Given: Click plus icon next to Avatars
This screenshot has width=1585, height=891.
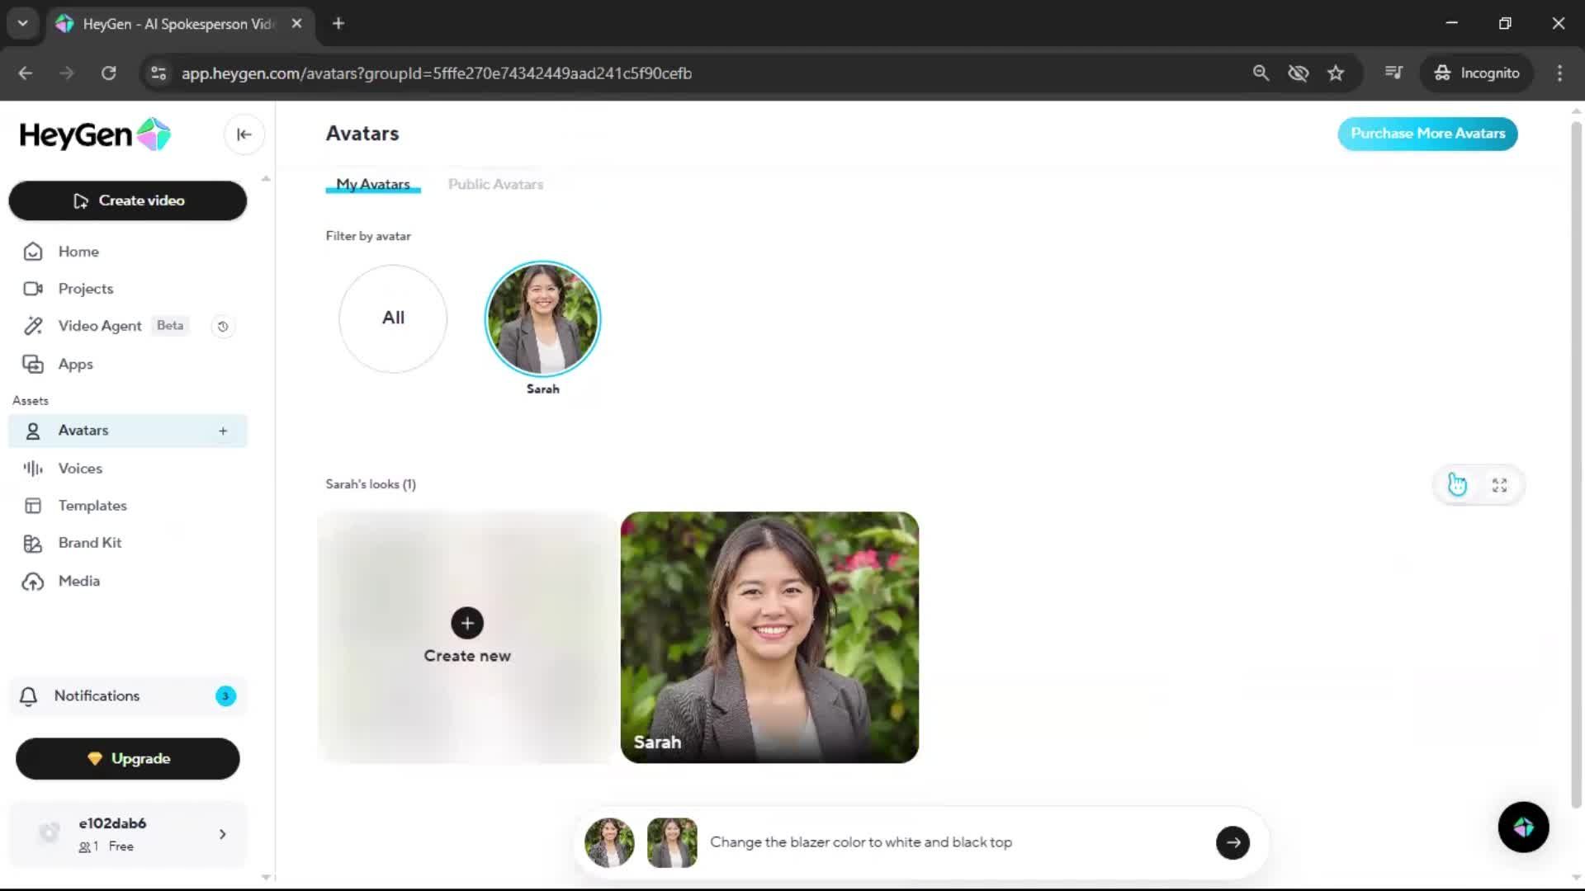Looking at the screenshot, I should (223, 431).
